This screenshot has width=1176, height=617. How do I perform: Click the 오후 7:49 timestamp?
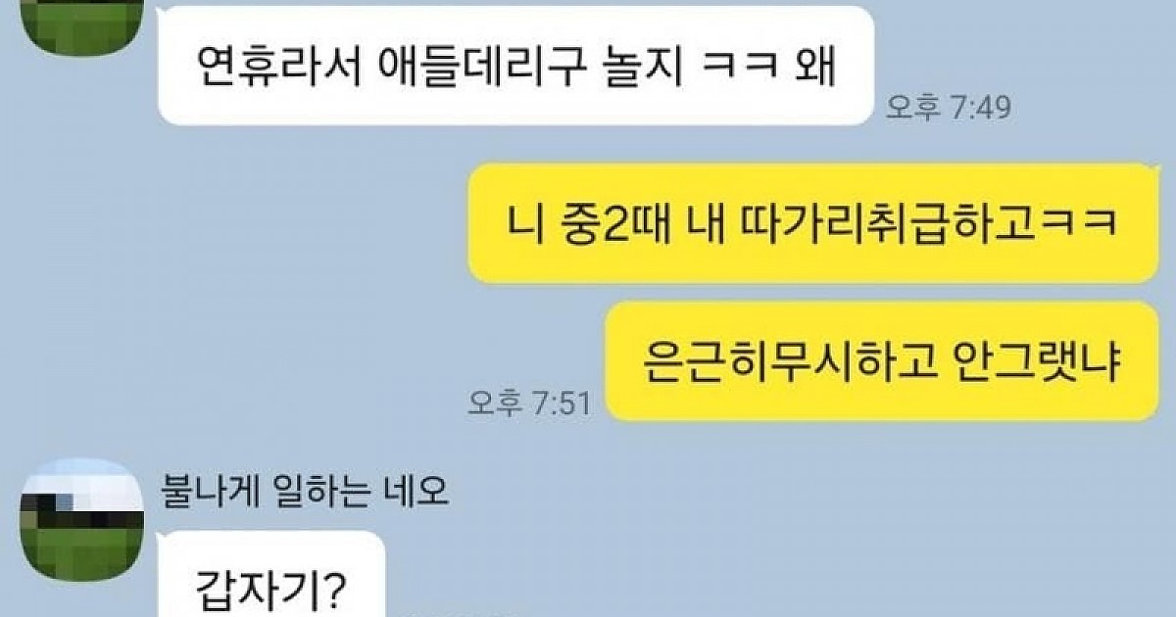tap(948, 108)
